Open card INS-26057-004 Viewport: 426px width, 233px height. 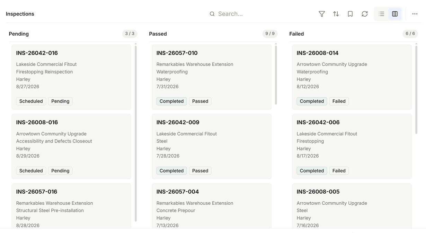click(x=212, y=206)
